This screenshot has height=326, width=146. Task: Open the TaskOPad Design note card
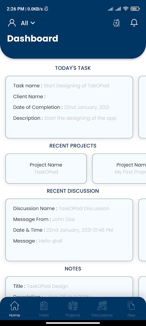[x=69, y=287]
